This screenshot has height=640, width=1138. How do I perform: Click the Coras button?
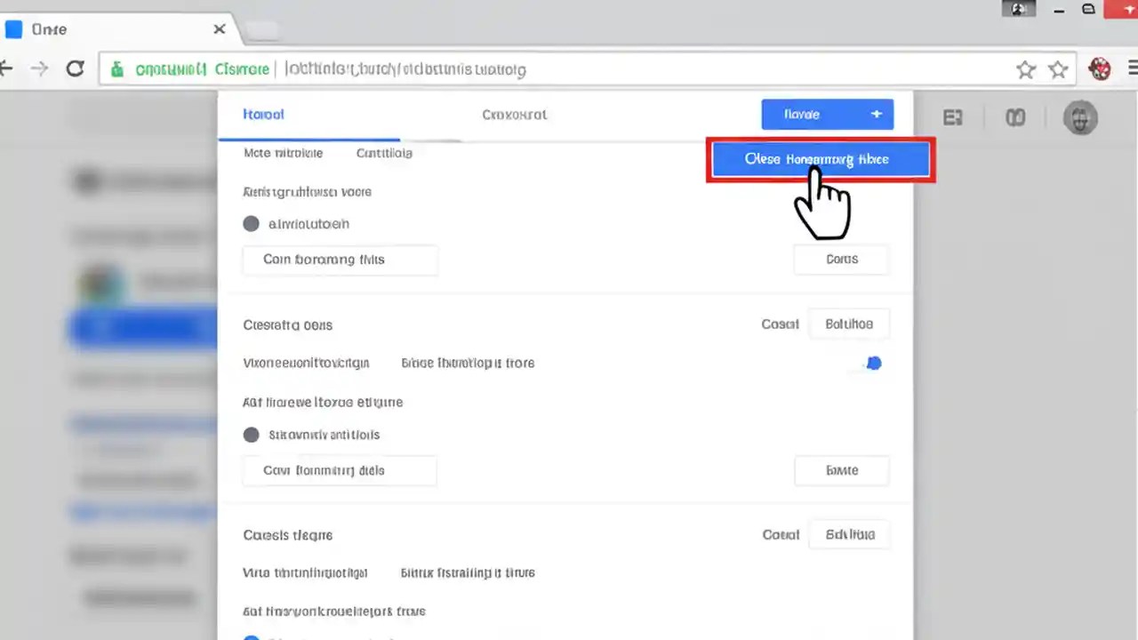[840, 259]
